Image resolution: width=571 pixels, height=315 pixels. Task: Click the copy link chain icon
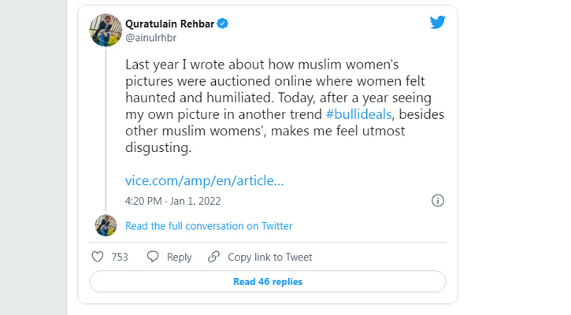(x=213, y=257)
